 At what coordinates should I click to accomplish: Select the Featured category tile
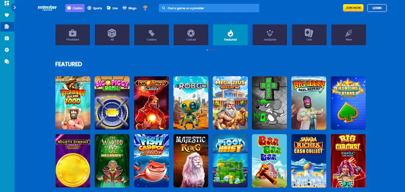[230, 35]
